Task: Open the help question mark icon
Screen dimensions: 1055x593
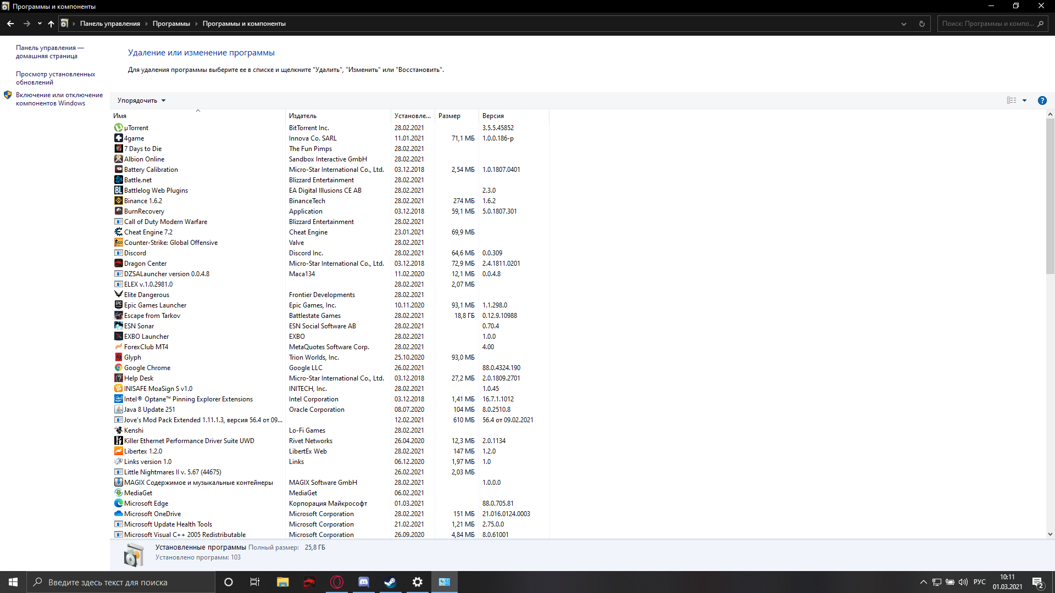Action: [1042, 100]
